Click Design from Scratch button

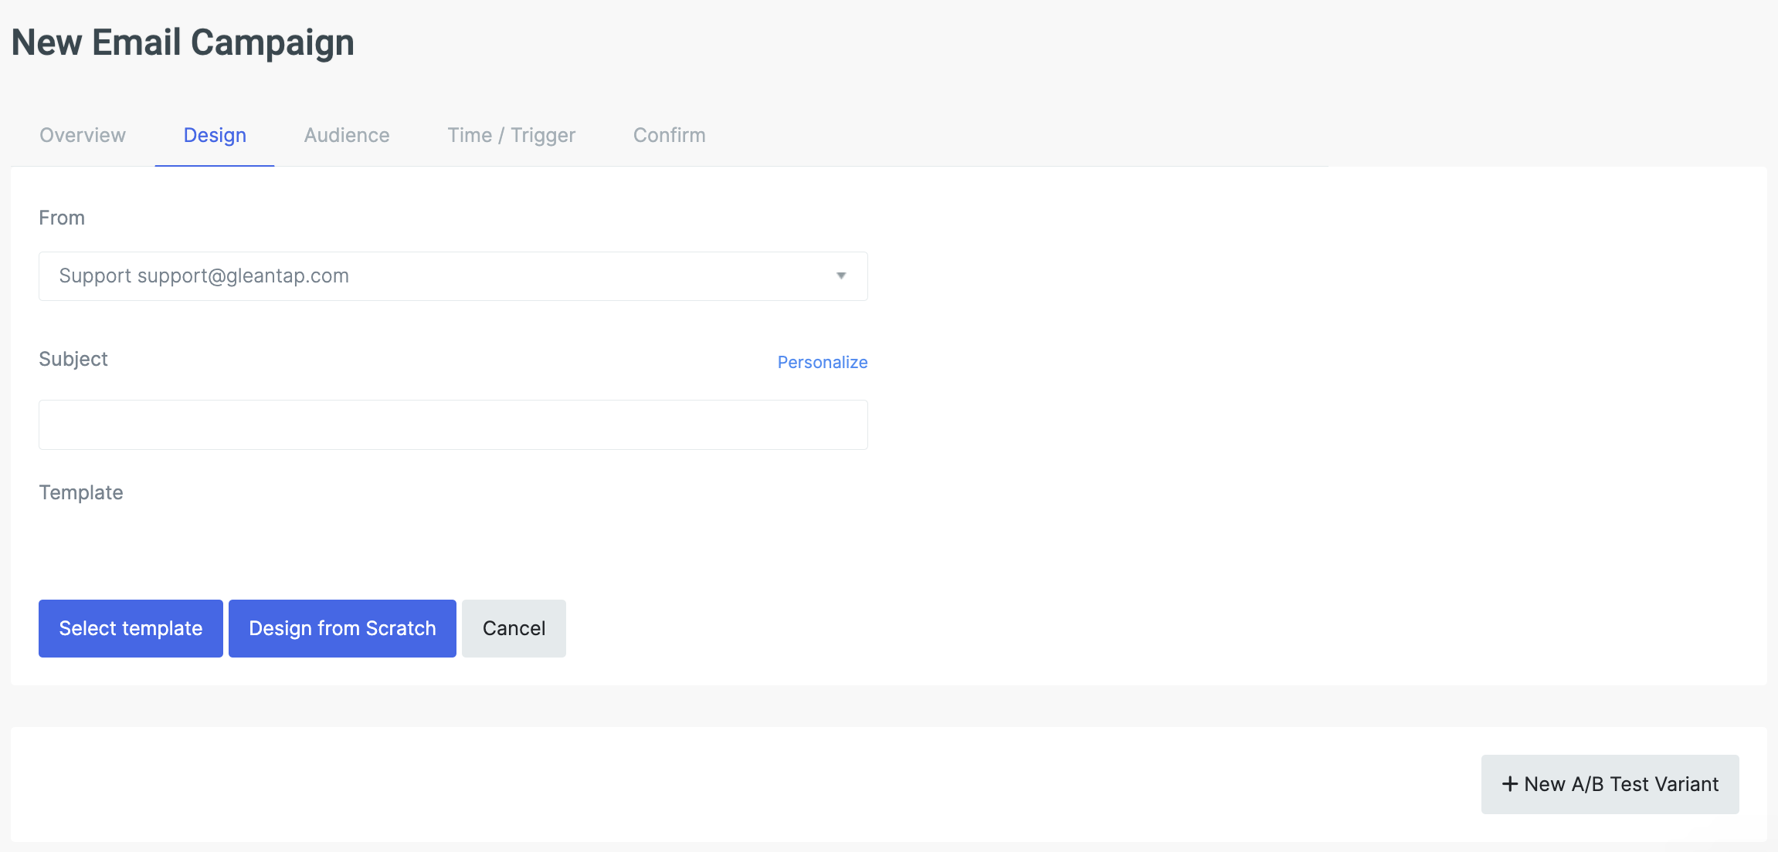342,628
